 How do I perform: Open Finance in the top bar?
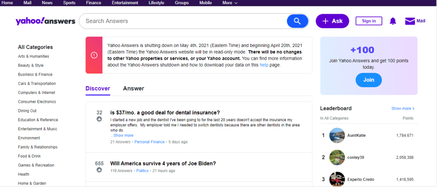93,3
